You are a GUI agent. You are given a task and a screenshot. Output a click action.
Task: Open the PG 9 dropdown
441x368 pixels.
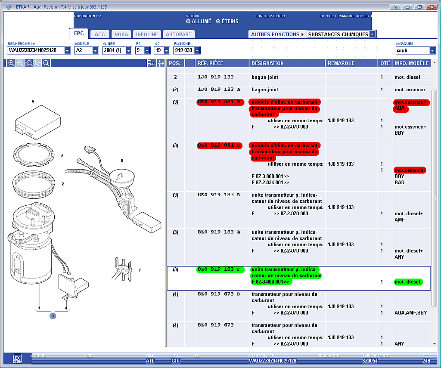click(x=147, y=50)
